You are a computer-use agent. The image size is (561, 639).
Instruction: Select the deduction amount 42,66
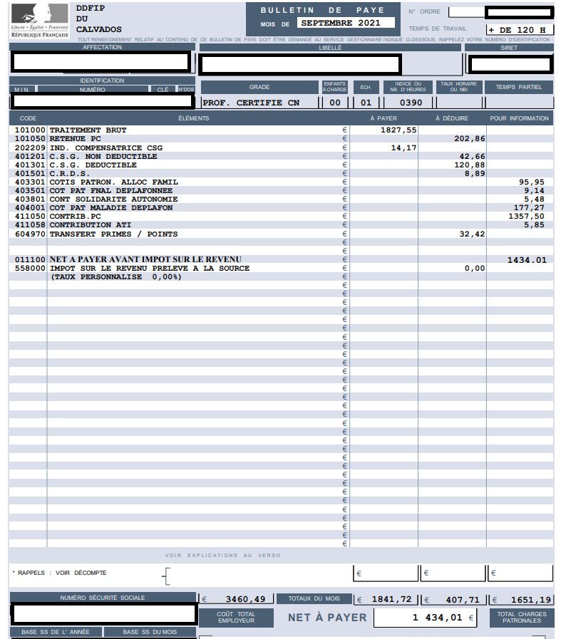(x=472, y=156)
